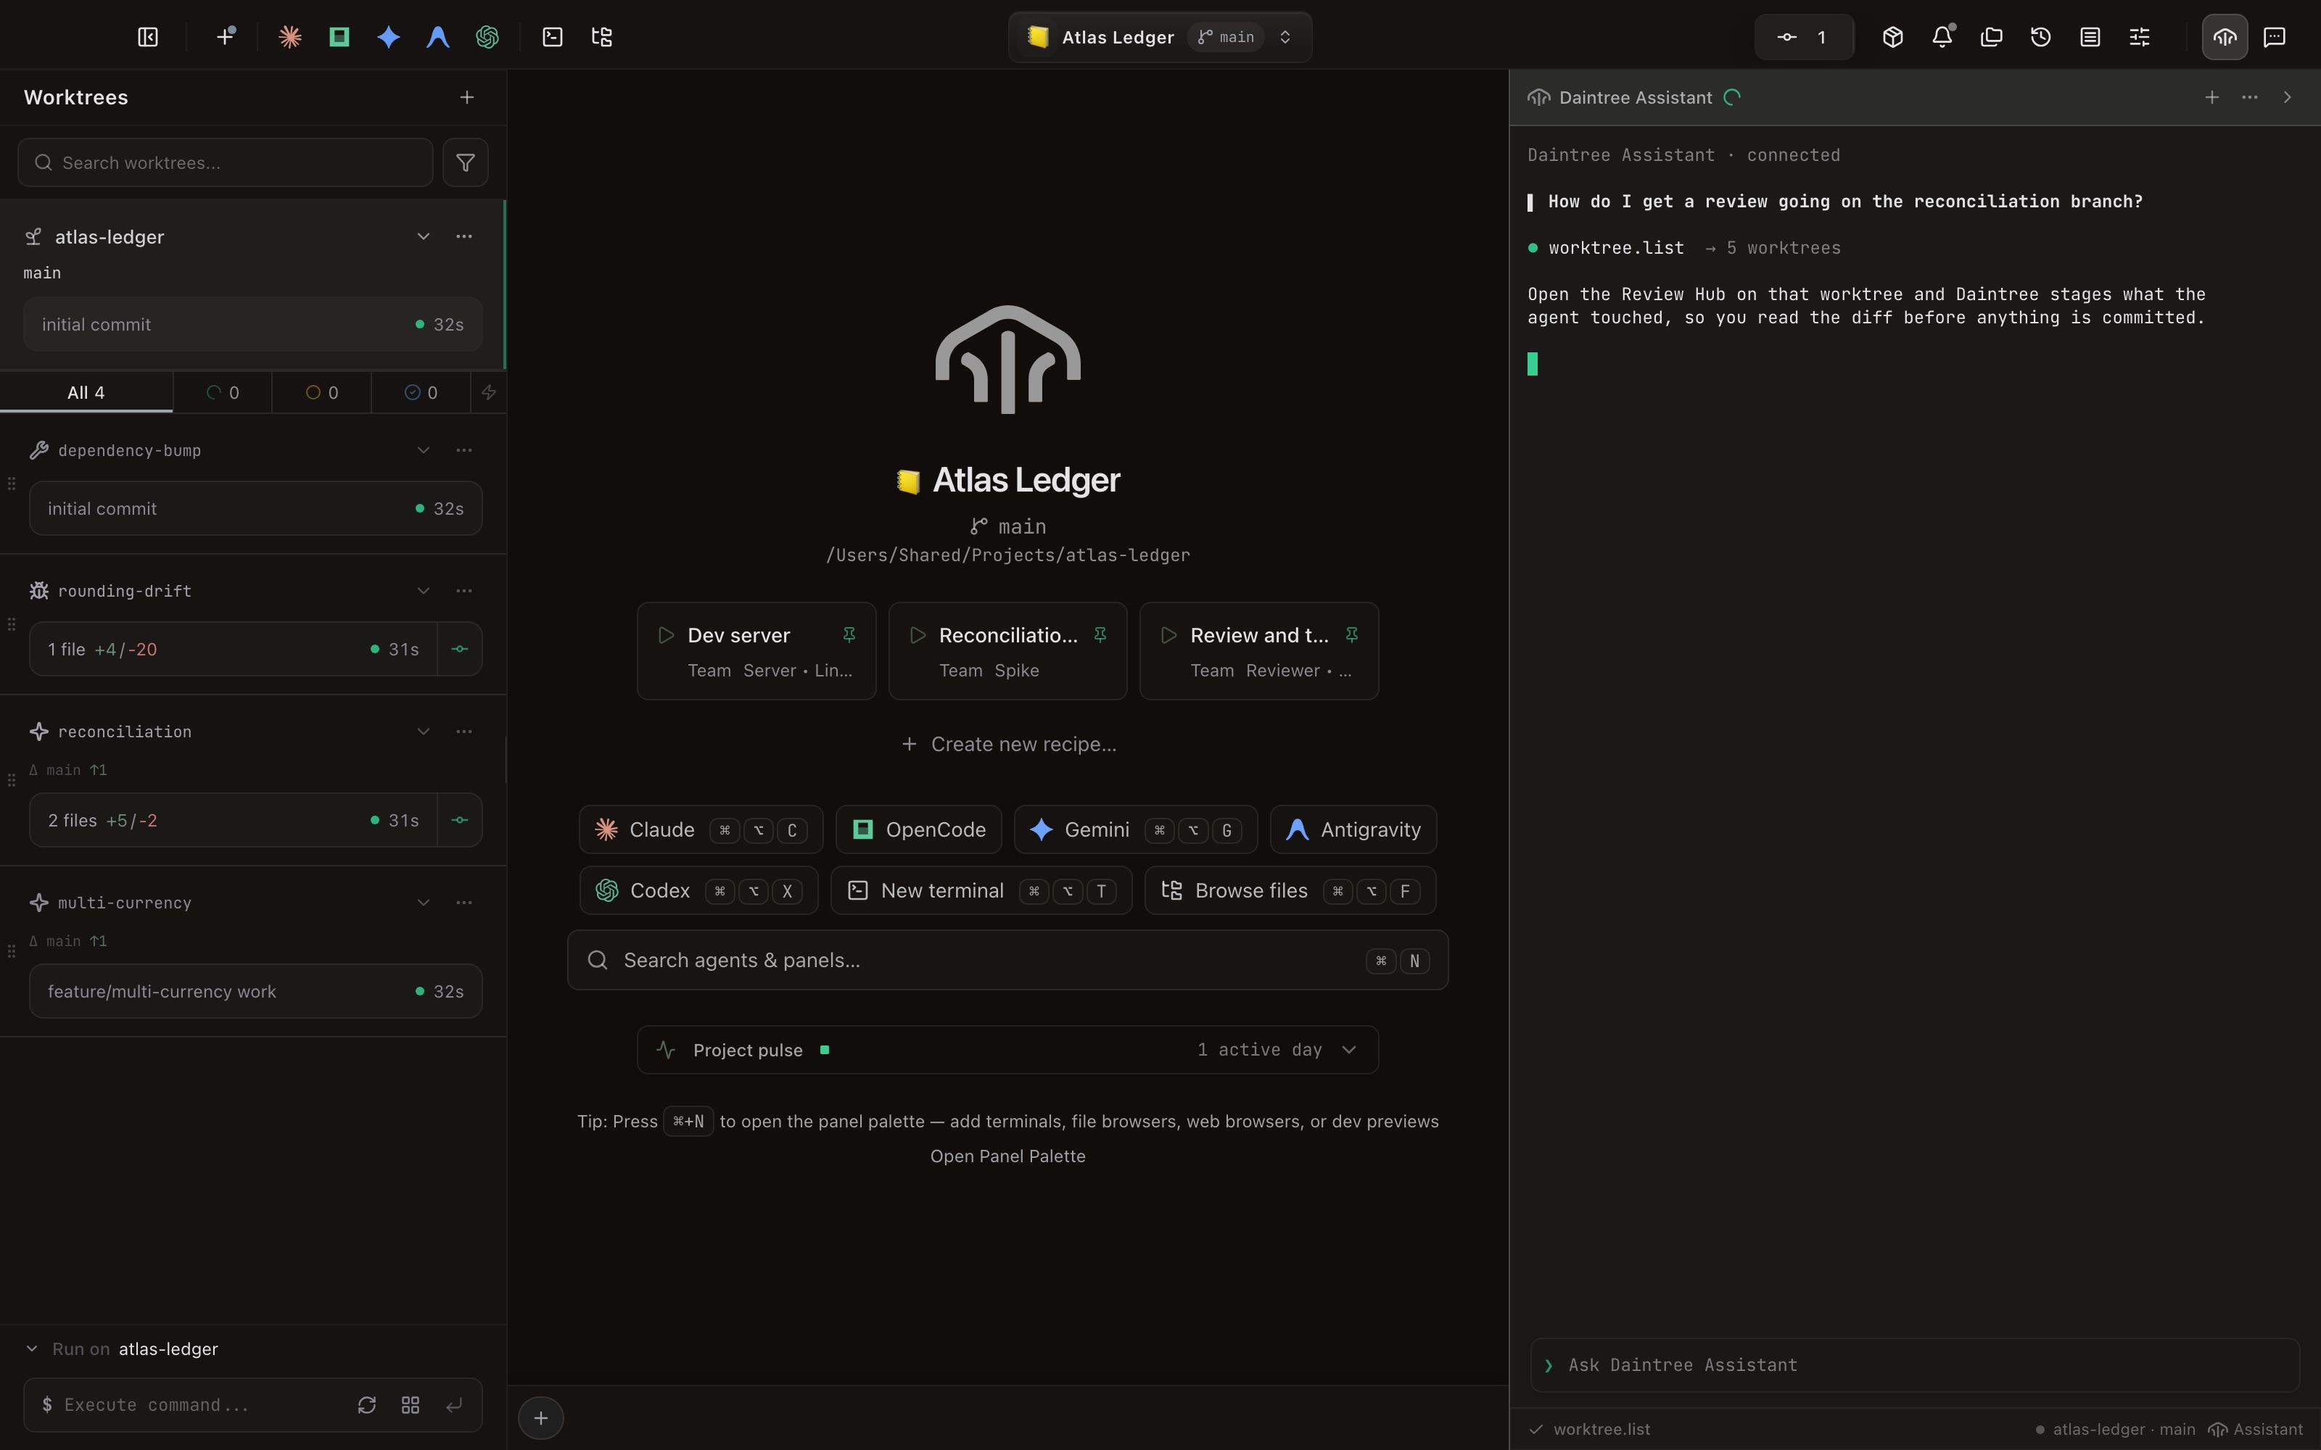This screenshot has width=2321, height=1450.
Task: Select the blue checkmark status tab
Action: tap(421, 392)
